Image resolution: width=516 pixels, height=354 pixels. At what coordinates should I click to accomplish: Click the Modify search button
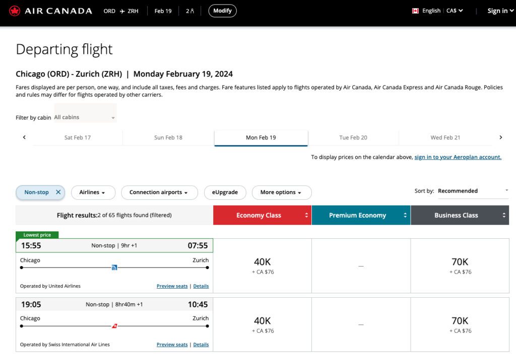(x=222, y=11)
